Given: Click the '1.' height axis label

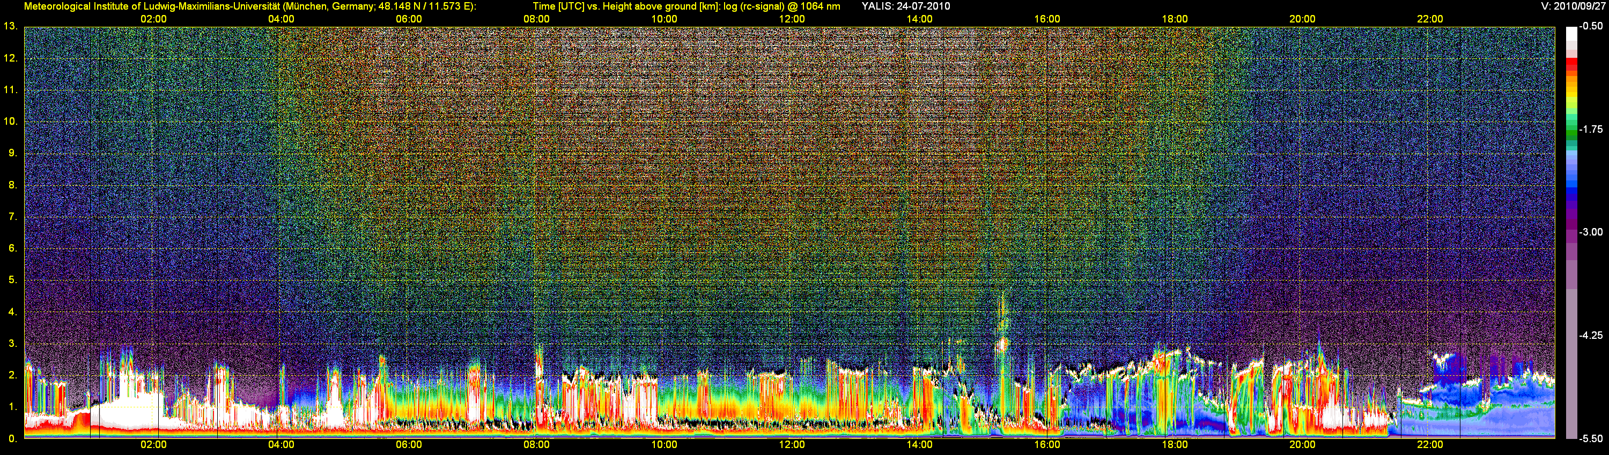Looking at the screenshot, I should [x=12, y=406].
